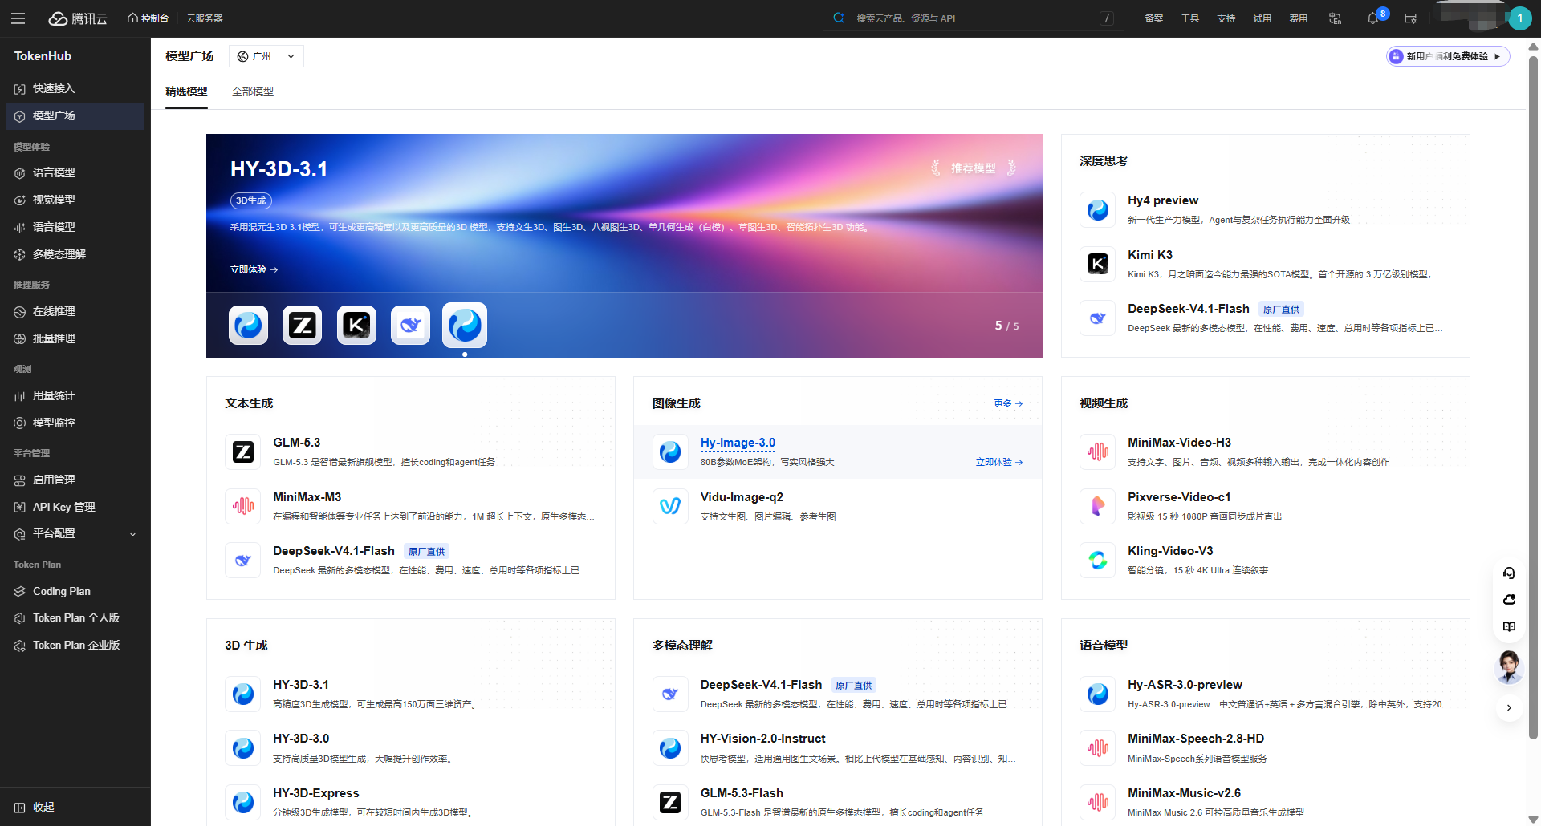Viewport: 1541px width, 826px height.
Task: Click GLM-5.3 model icon in text generation
Action: 242,451
